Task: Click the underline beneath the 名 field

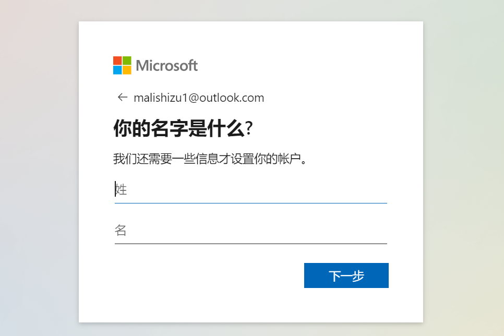Action: (x=250, y=243)
